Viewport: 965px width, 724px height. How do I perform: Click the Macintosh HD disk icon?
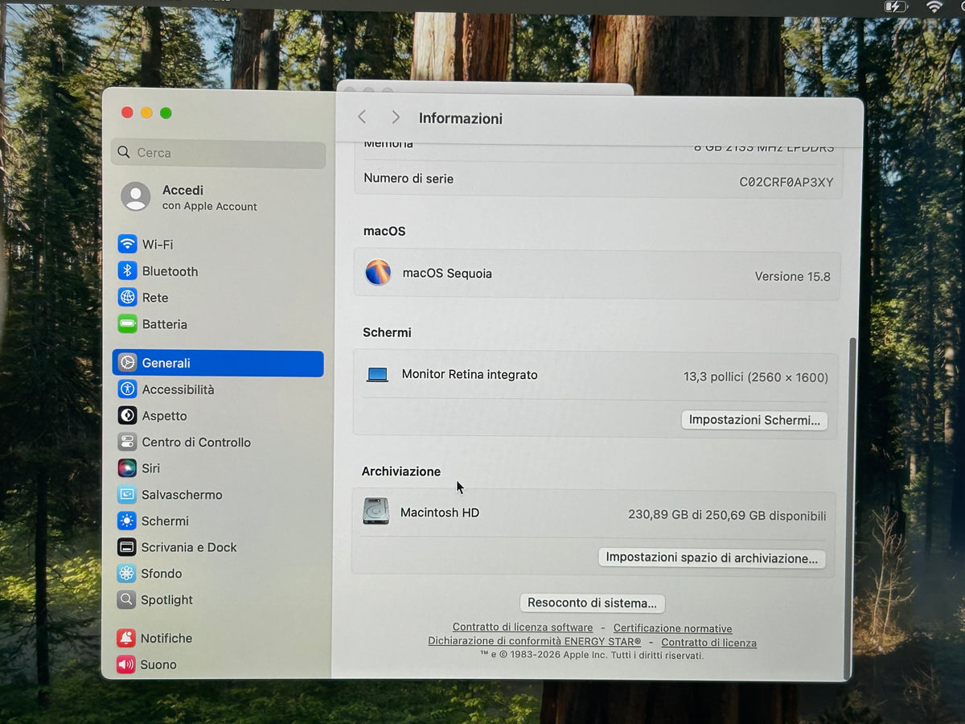[376, 512]
